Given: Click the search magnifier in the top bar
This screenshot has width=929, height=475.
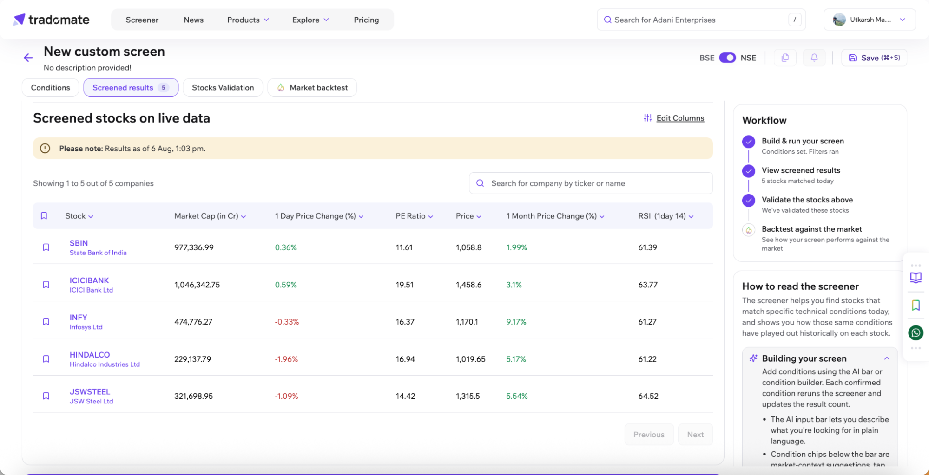Looking at the screenshot, I should (x=607, y=20).
